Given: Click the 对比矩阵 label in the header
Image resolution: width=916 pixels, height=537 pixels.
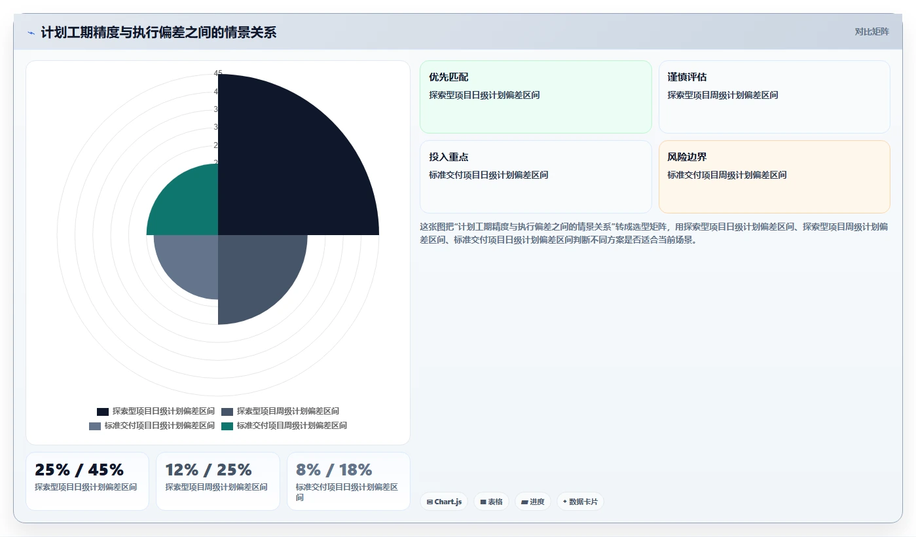Looking at the screenshot, I should pos(871,31).
